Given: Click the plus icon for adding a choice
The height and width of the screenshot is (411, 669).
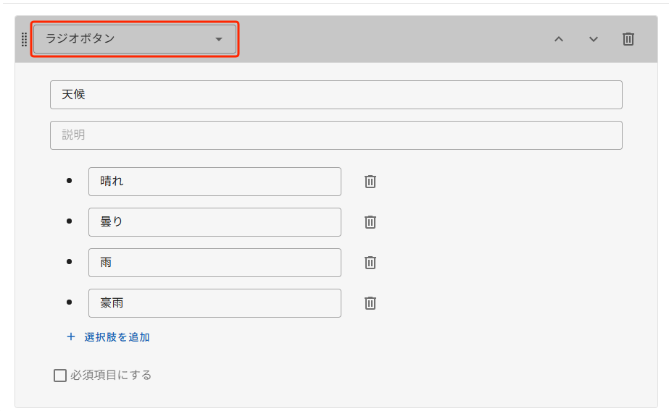Looking at the screenshot, I should click(71, 337).
